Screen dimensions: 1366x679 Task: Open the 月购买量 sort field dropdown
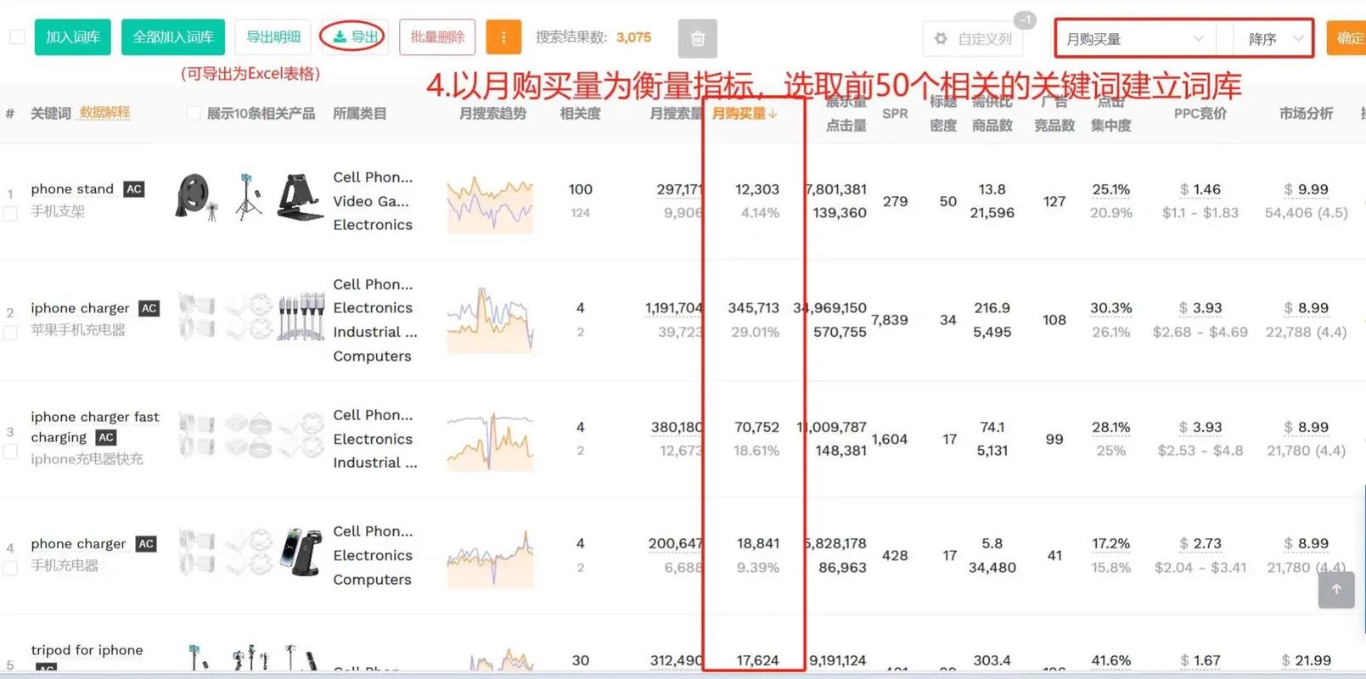[1136, 39]
